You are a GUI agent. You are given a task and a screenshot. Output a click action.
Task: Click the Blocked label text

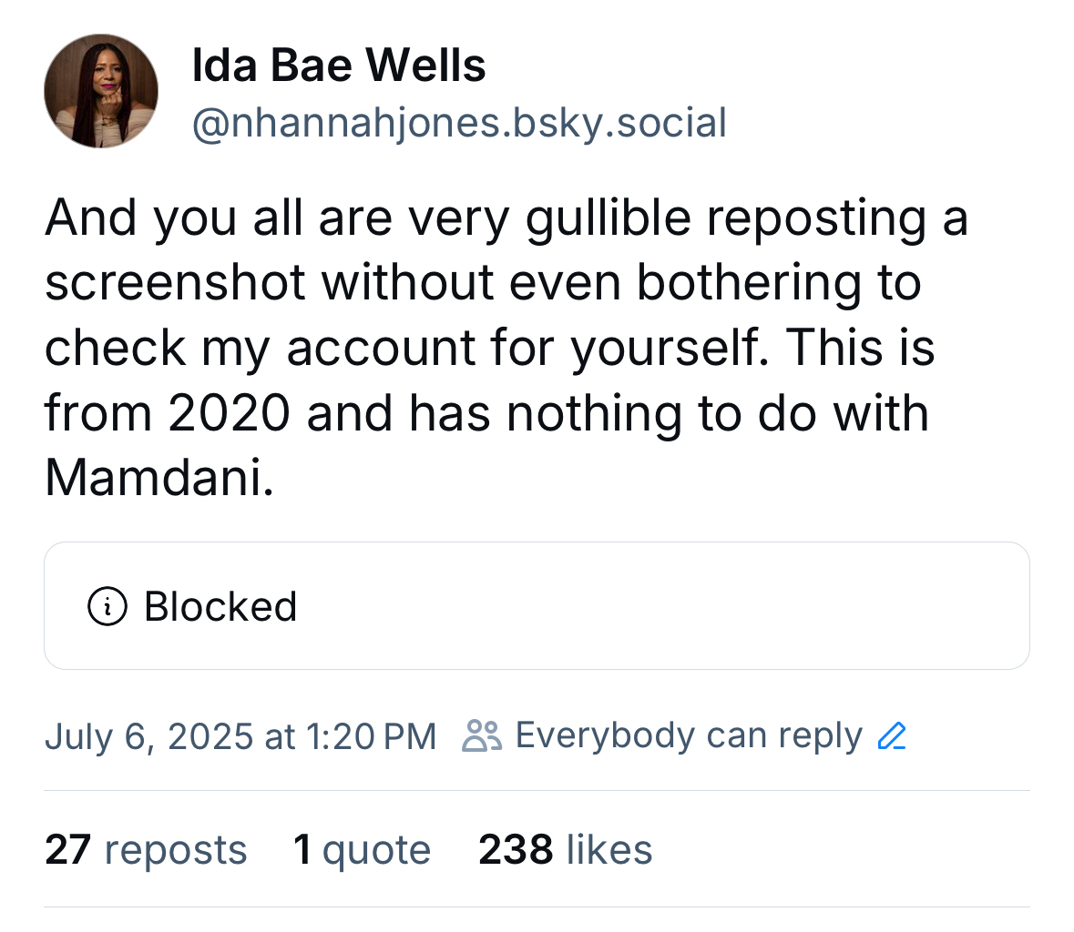[220, 606]
